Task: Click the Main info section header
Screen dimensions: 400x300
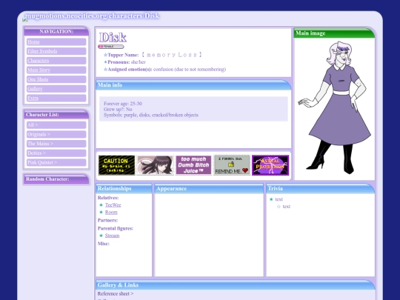Action: pos(193,85)
